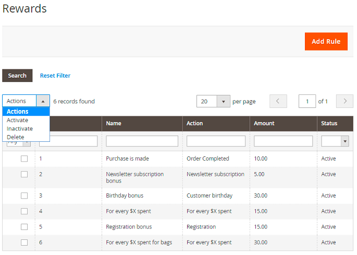Click the Reset Filter link

tap(55, 76)
